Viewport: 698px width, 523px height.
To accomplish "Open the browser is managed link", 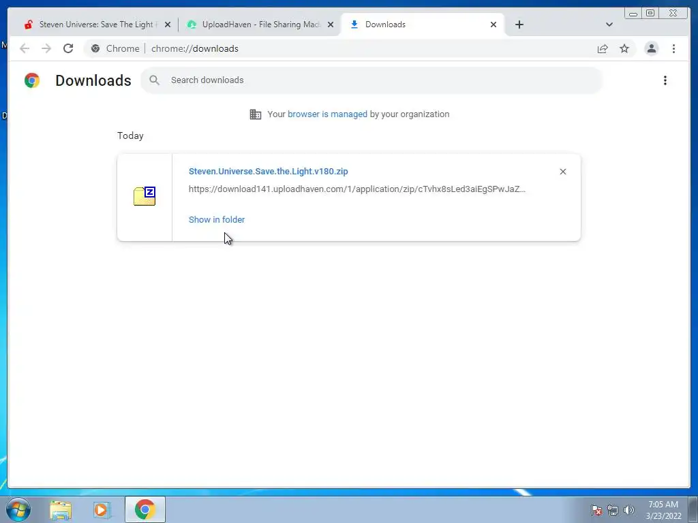I will tap(327, 114).
